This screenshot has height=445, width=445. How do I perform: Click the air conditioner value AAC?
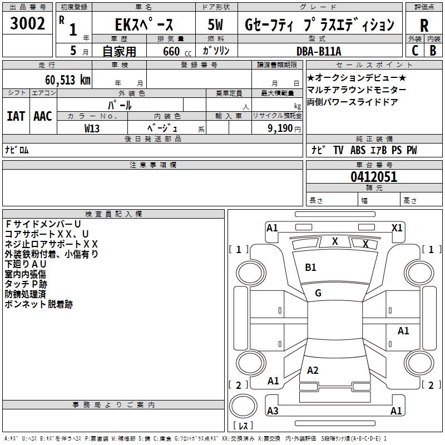[43, 116]
